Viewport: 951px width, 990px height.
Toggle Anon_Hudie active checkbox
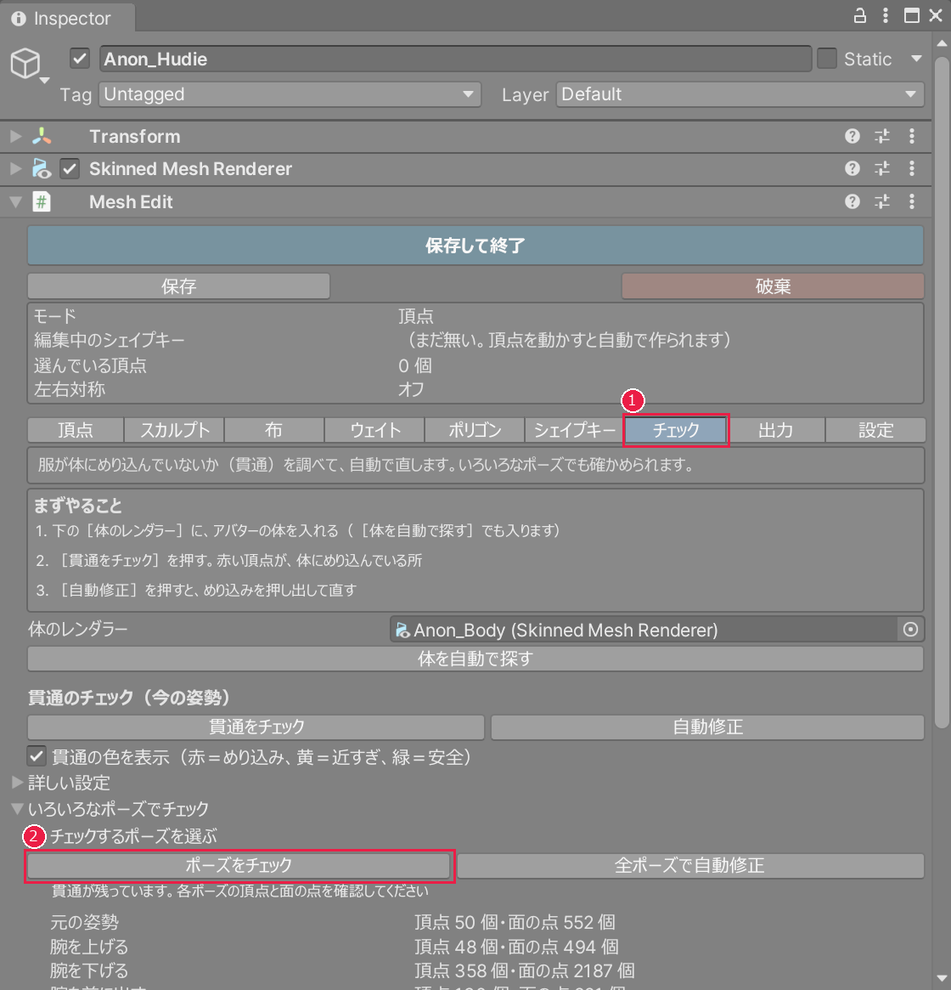[x=80, y=59]
